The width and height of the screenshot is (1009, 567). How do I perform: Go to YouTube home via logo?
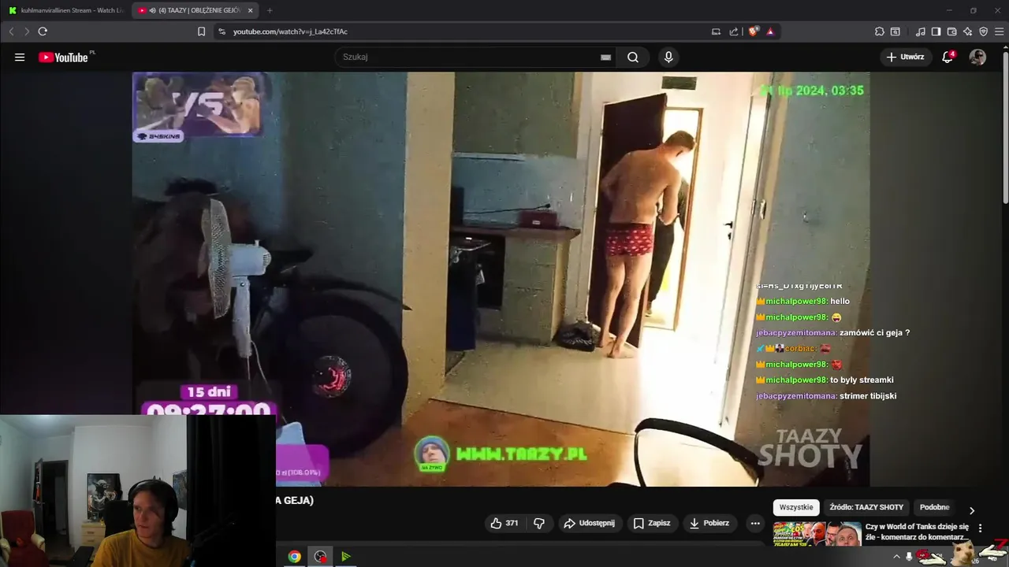coord(64,57)
